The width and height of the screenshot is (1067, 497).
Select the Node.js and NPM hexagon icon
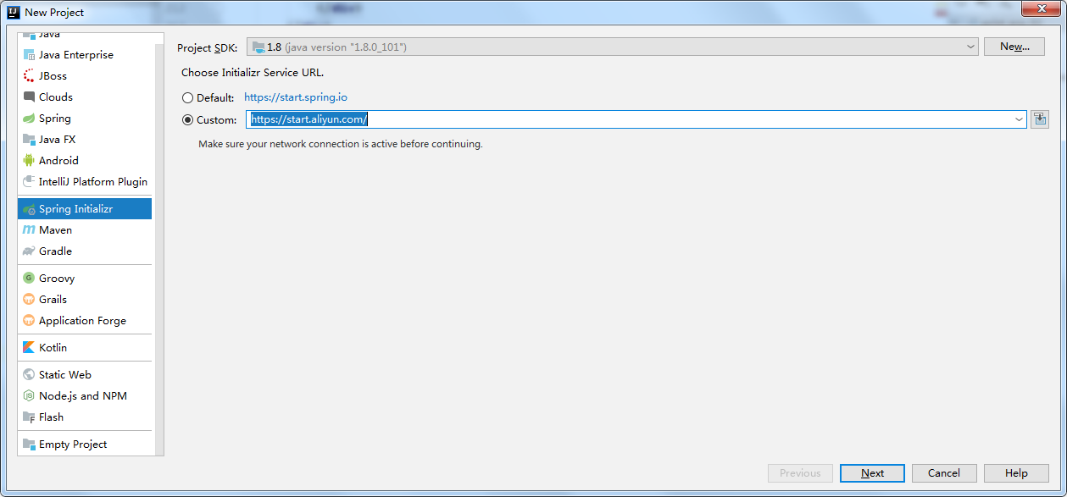point(30,396)
